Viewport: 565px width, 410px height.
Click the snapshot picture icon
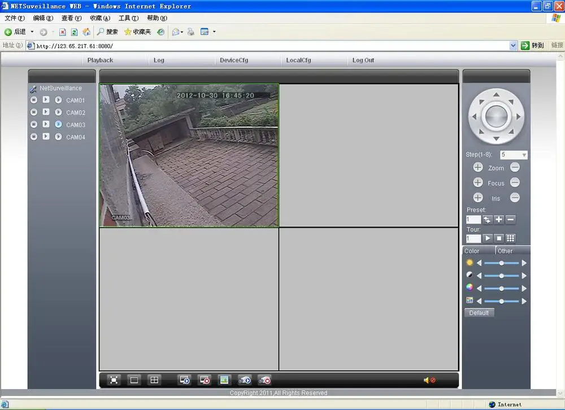[x=224, y=380]
